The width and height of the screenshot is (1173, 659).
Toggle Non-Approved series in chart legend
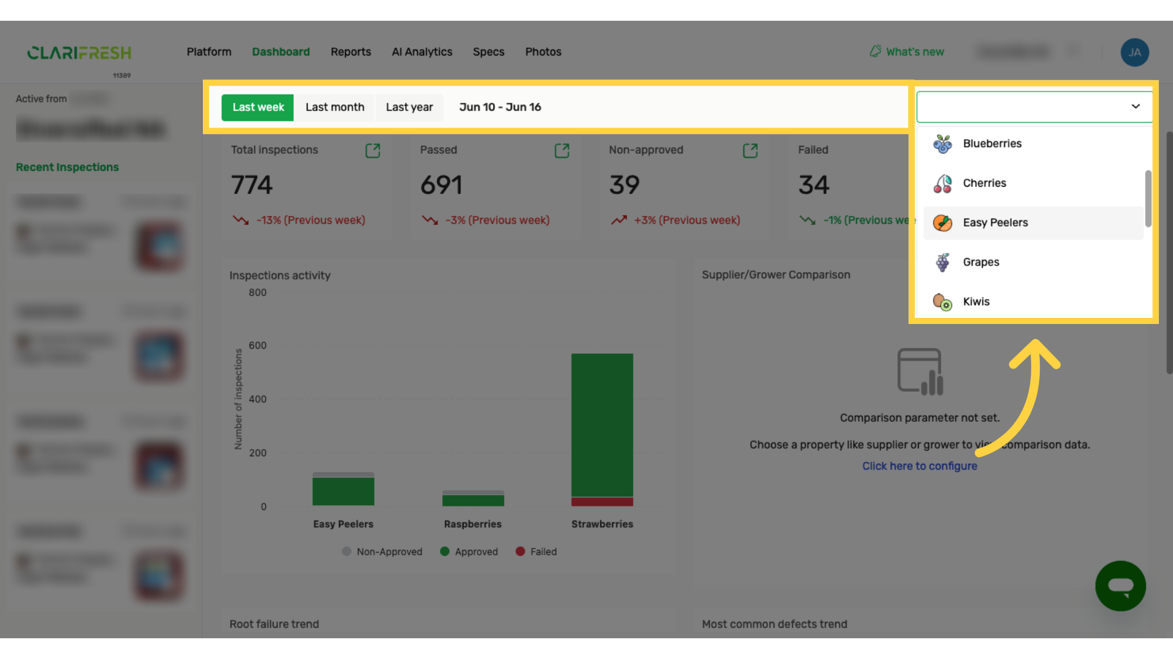382,552
